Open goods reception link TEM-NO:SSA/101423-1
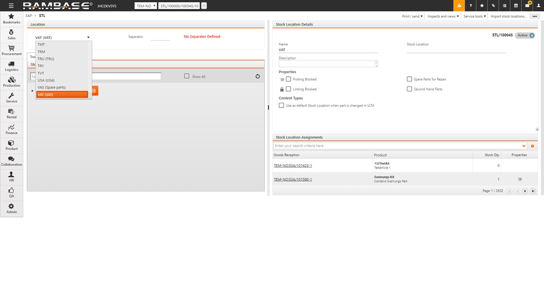Screen dimensions: 544x300 coord(293,165)
